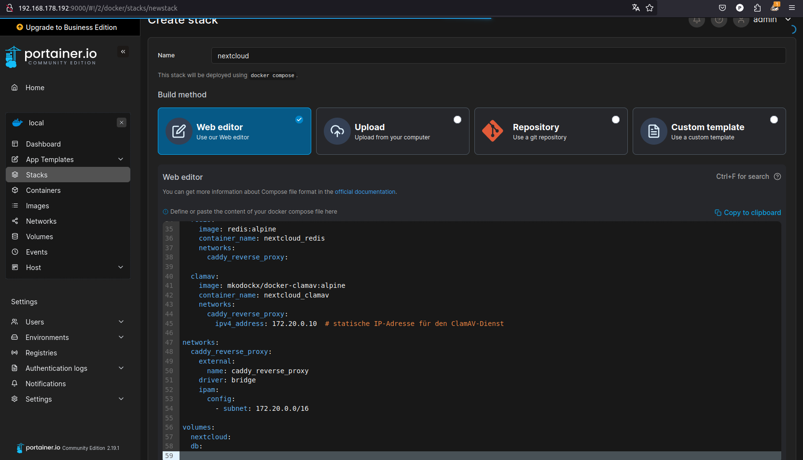Open the browser extensions puzzle icon
803x460 pixels.
[757, 8]
